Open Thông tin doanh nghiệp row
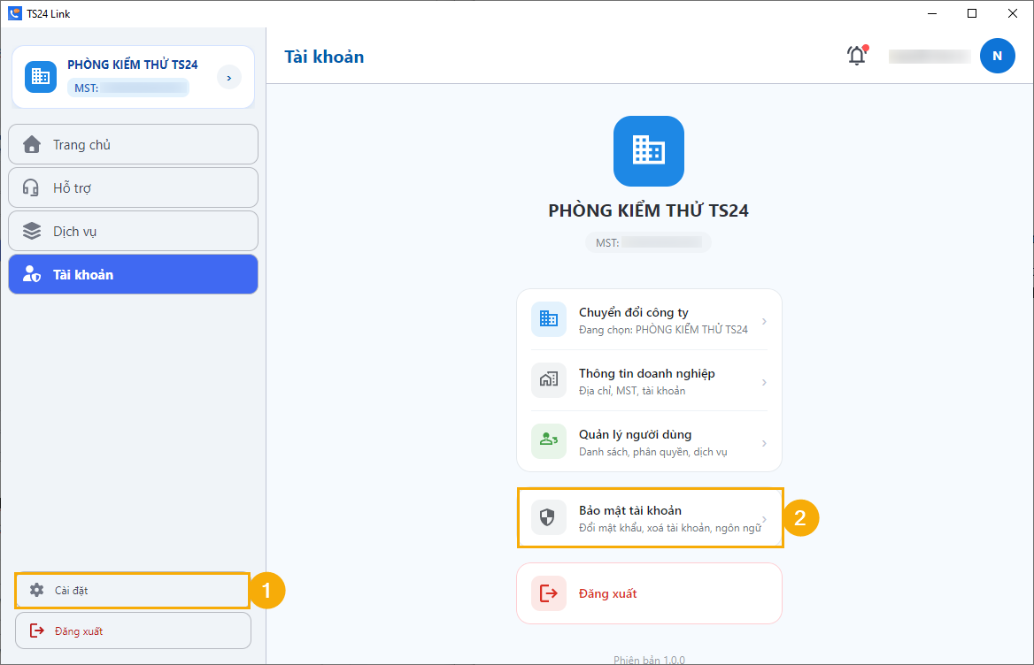The width and height of the screenshot is (1034, 665). click(650, 381)
